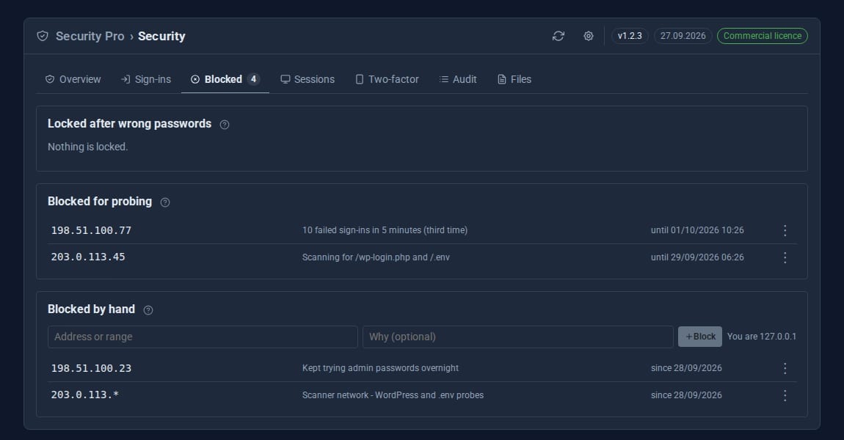Click the Block button
The image size is (844, 440).
[x=699, y=337]
